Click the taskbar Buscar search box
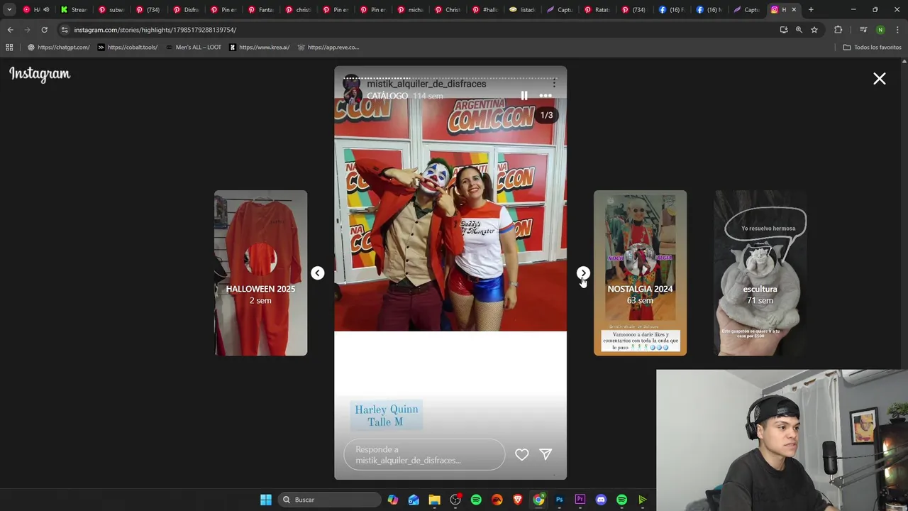Image resolution: width=908 pixels, height=511 pixels. coord(330,500)
